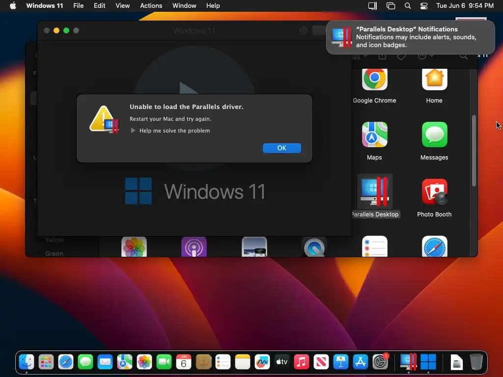Open the Trash from the Dock
The height and width of the screenshot is (377, 503).
[x=476, y=362]
